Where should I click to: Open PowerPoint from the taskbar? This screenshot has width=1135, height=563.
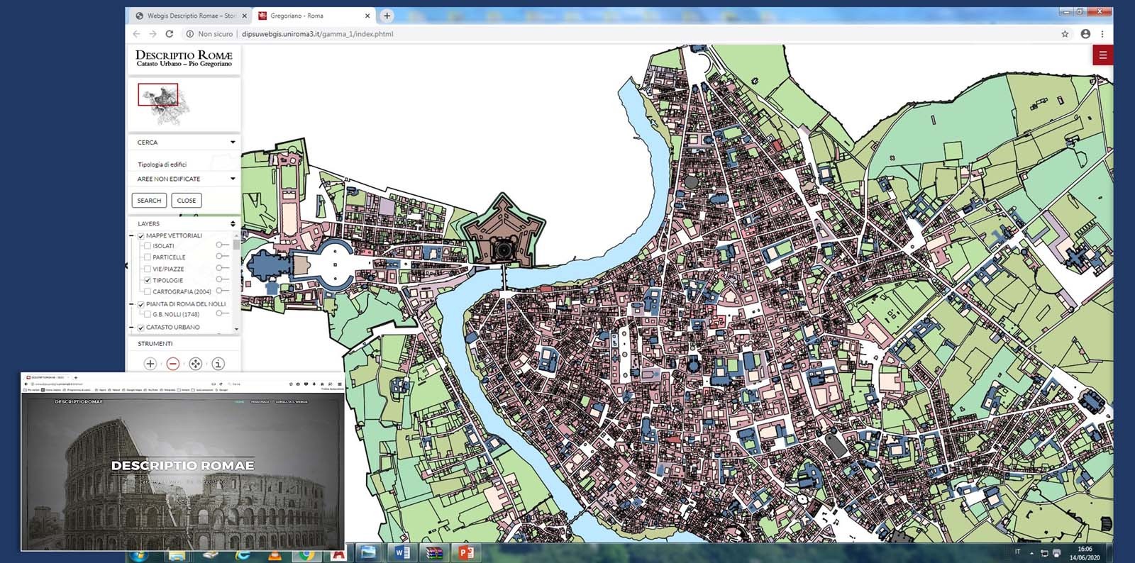click(x=466, y=552)
